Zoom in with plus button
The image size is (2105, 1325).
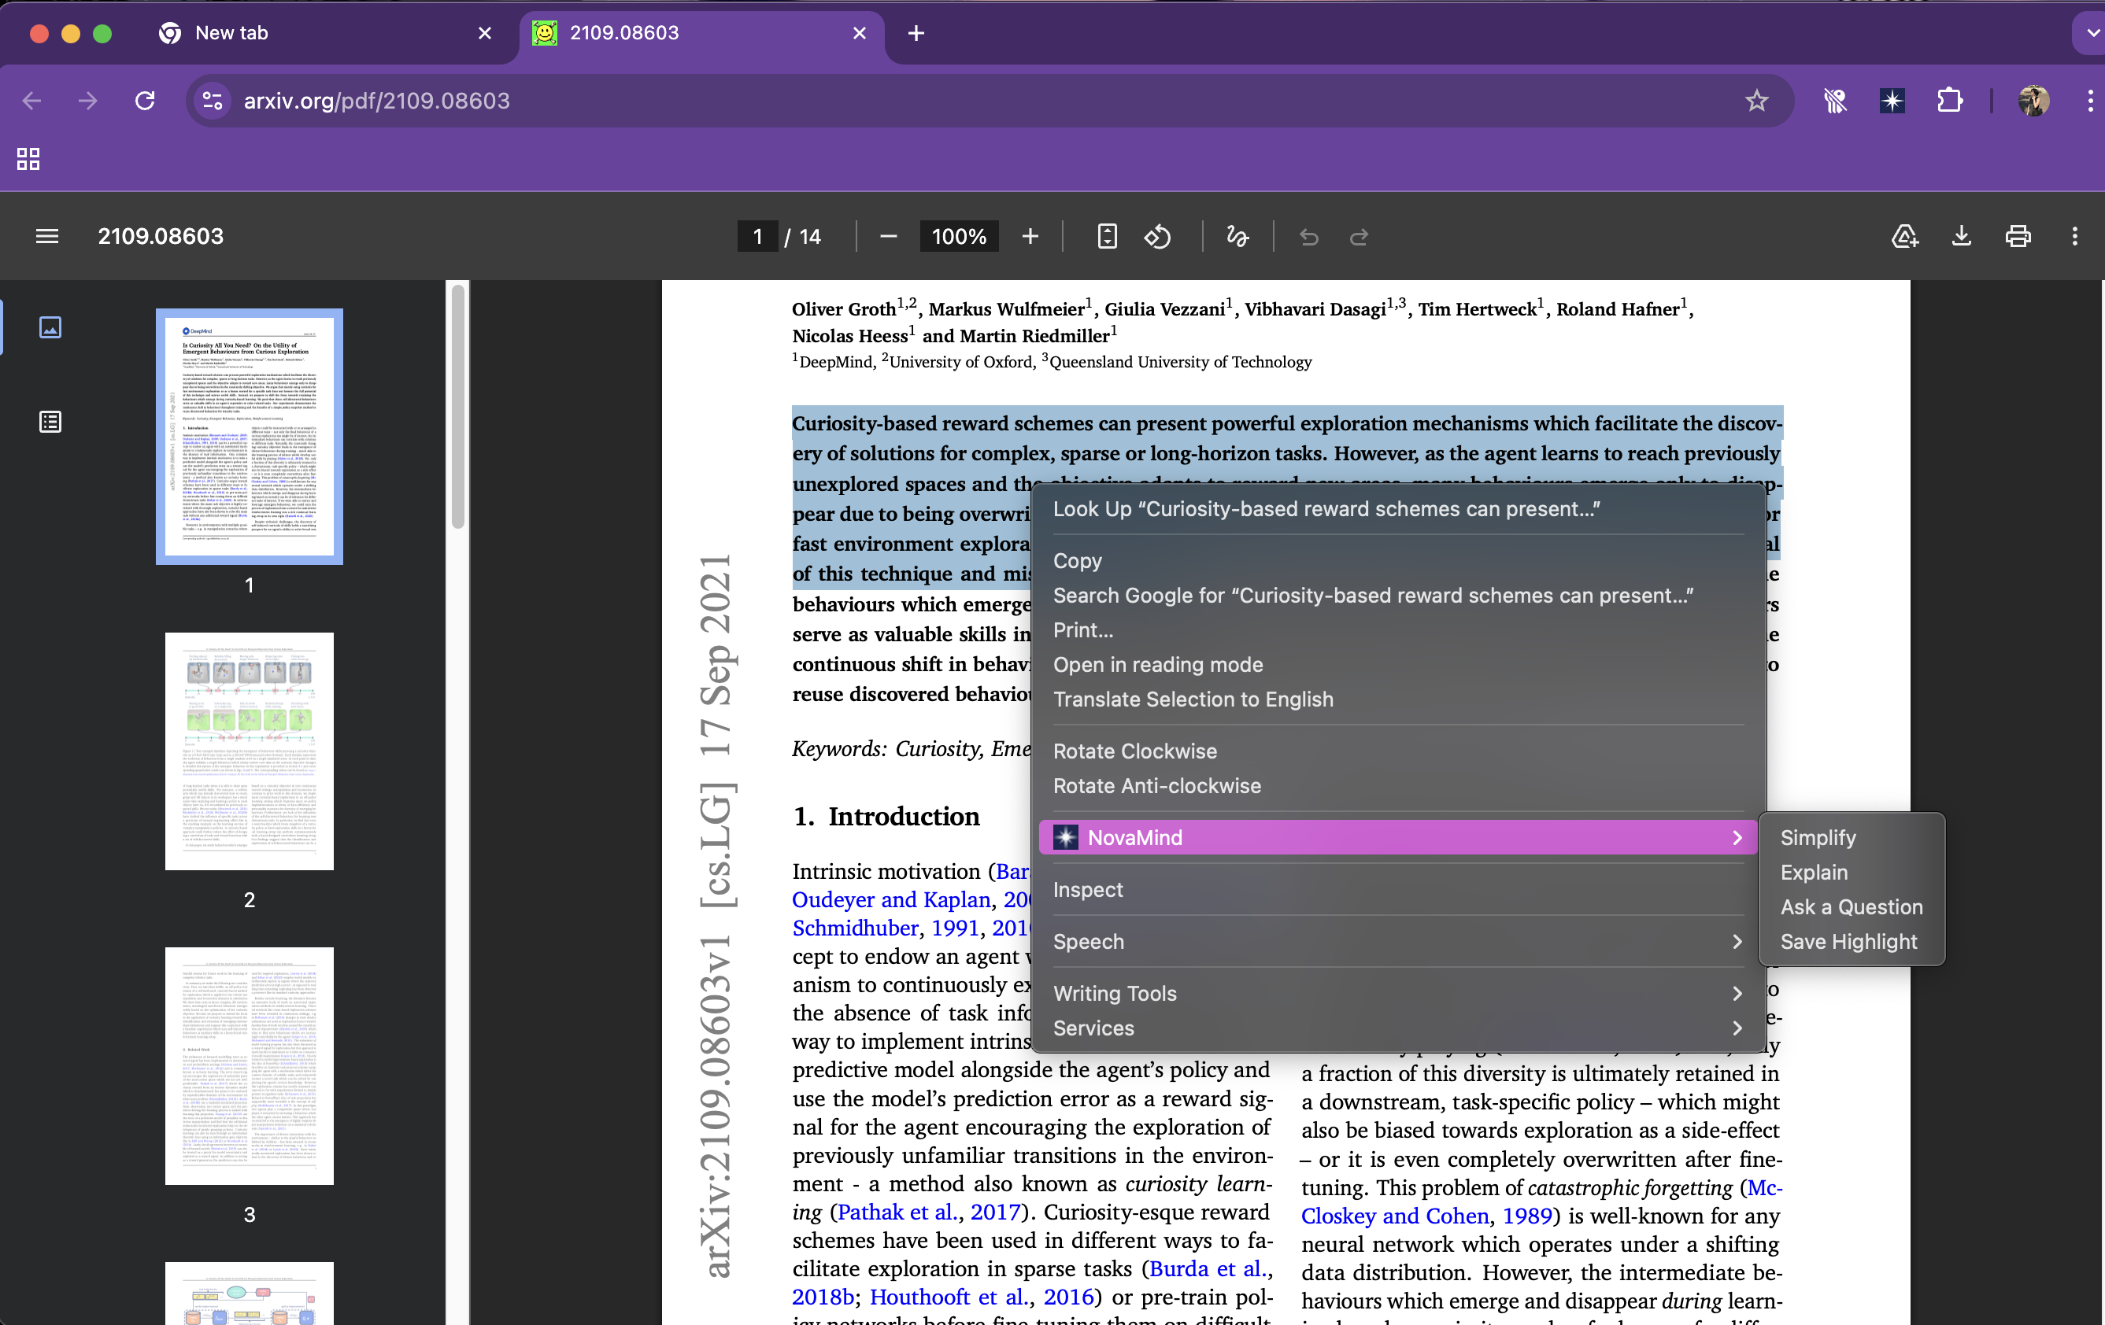click(x=1030, y=236)
